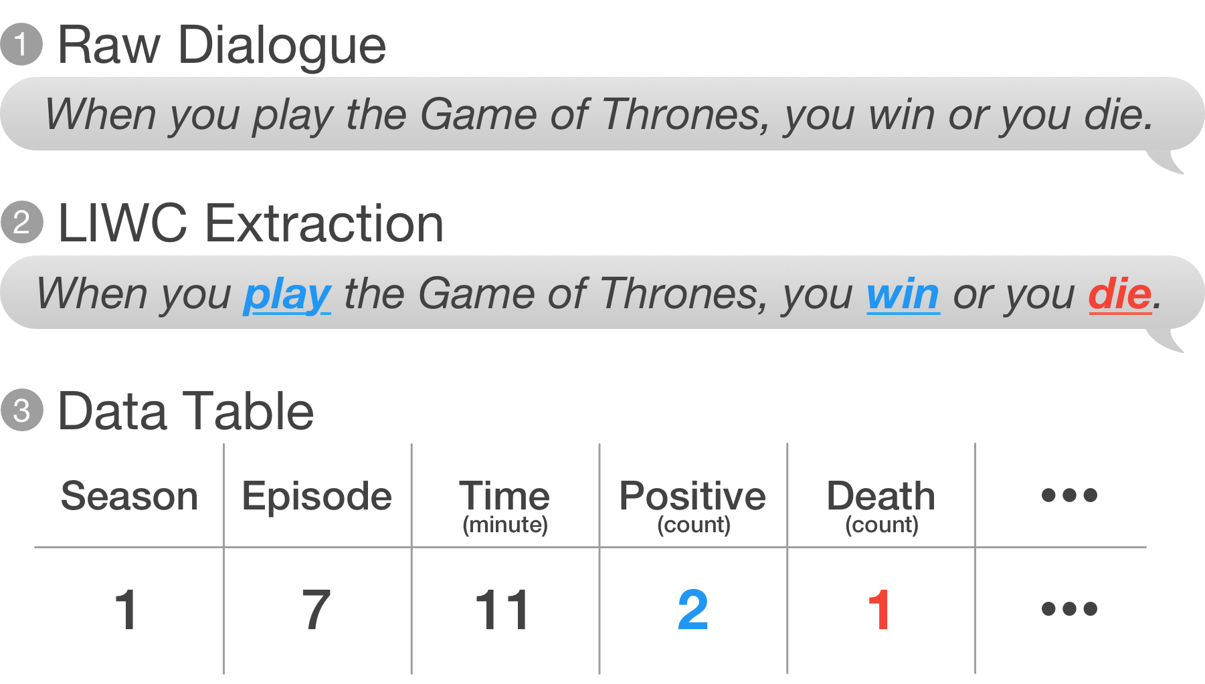This screenshot has height=684, width=1205.
Task: Click the red Death count value 1
Action: point(879,610)
